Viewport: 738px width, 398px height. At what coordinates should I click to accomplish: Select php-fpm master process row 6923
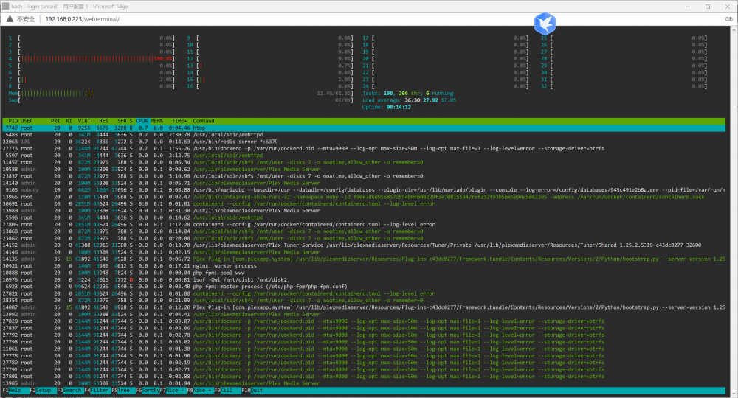[x=364, y=287]
